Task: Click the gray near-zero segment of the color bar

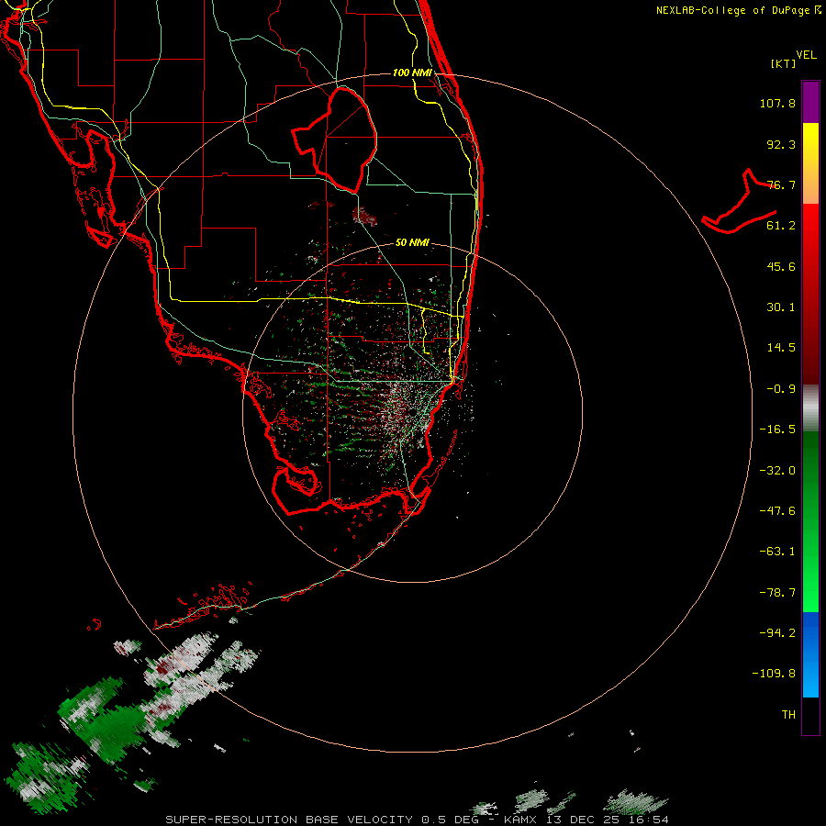Action: (x=810, y=408)
